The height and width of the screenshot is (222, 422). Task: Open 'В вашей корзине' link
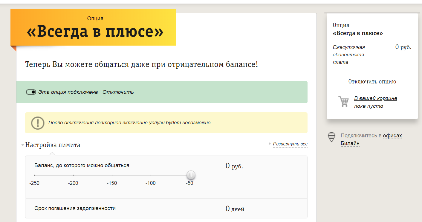click(x=376, y=98)
